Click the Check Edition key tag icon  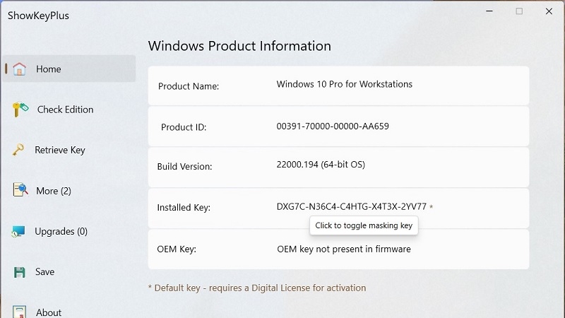pos(20,110)
